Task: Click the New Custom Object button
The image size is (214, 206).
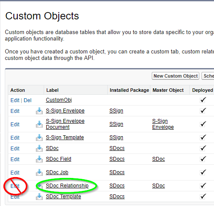Action: click(176, 76)
